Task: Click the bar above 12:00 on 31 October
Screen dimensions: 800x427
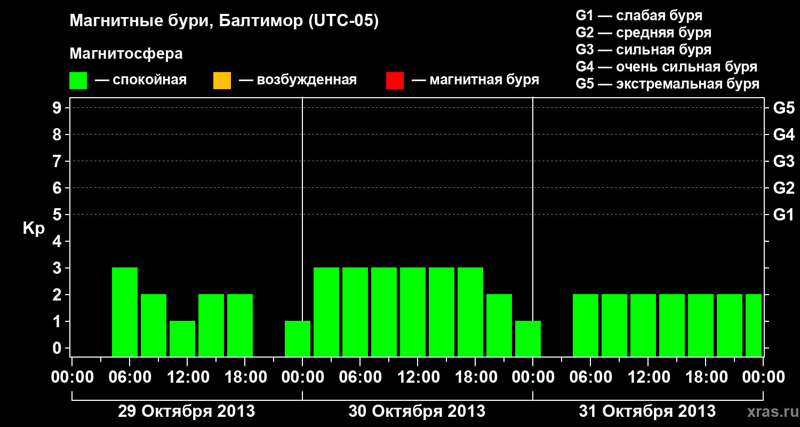Action: (x=643, y=325)
